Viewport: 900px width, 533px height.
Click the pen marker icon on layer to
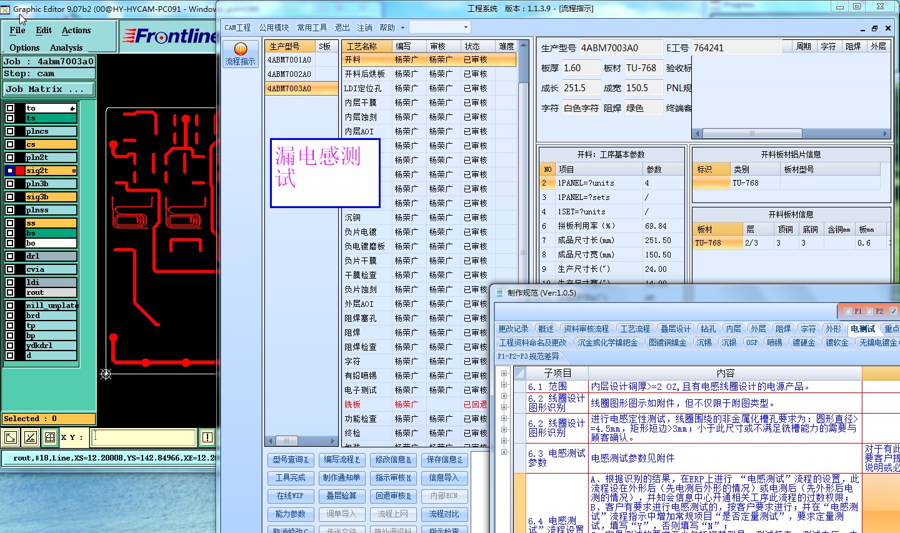coord(73,108)
